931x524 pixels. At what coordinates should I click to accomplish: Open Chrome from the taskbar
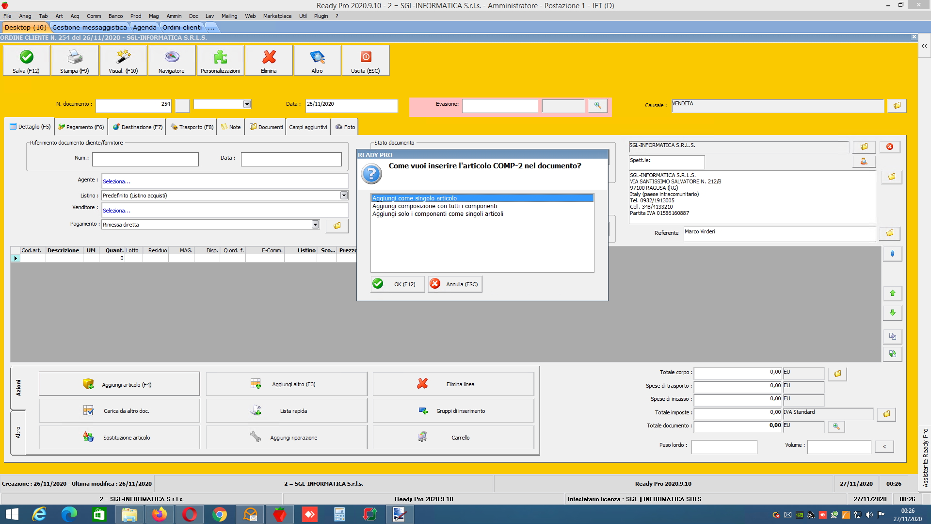[x=219, y=514]
